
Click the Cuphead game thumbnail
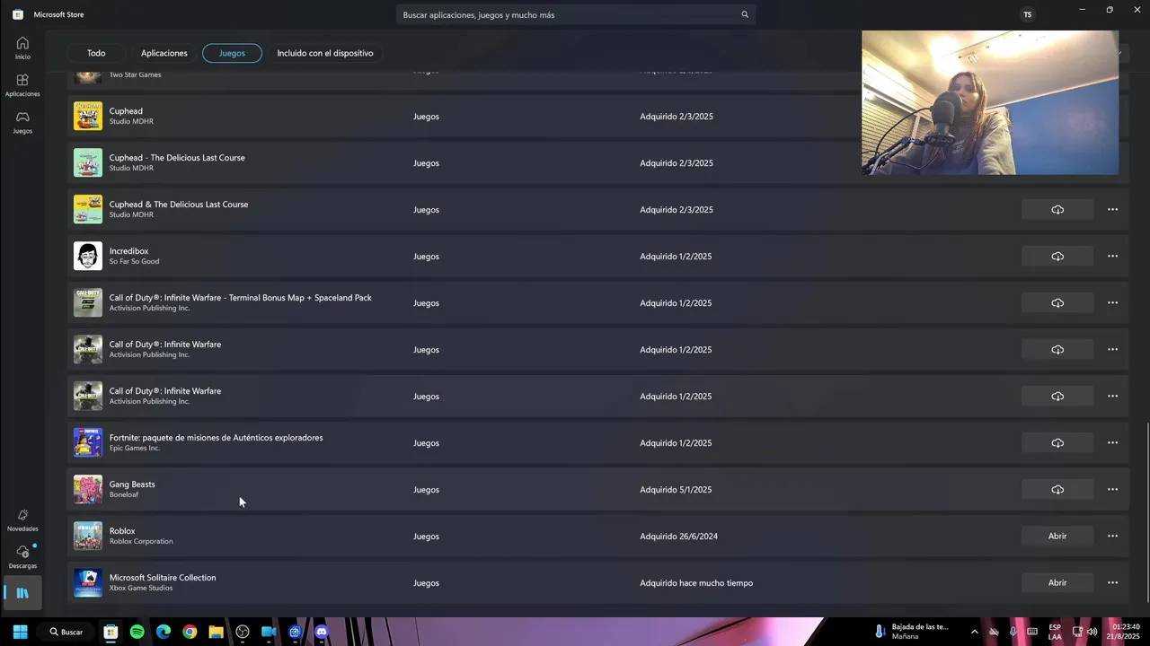(88, 116)
